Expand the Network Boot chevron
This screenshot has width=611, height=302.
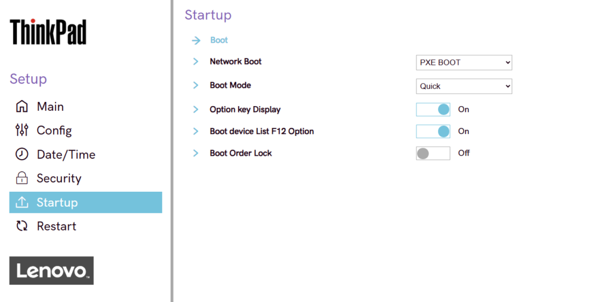tap(196, 61)
